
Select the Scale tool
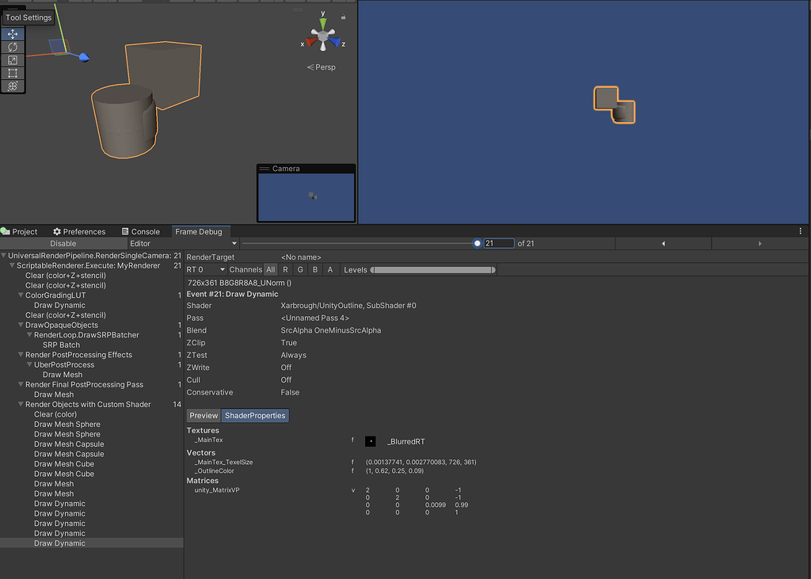11,61
